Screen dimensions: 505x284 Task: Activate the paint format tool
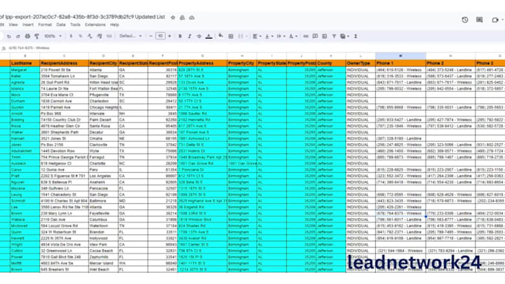[x=36, y=36]
